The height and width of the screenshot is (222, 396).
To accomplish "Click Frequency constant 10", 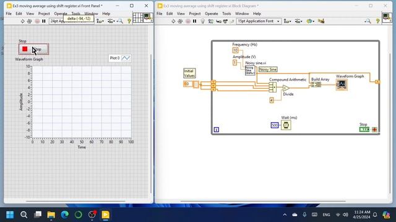I will tap(235, 51).
